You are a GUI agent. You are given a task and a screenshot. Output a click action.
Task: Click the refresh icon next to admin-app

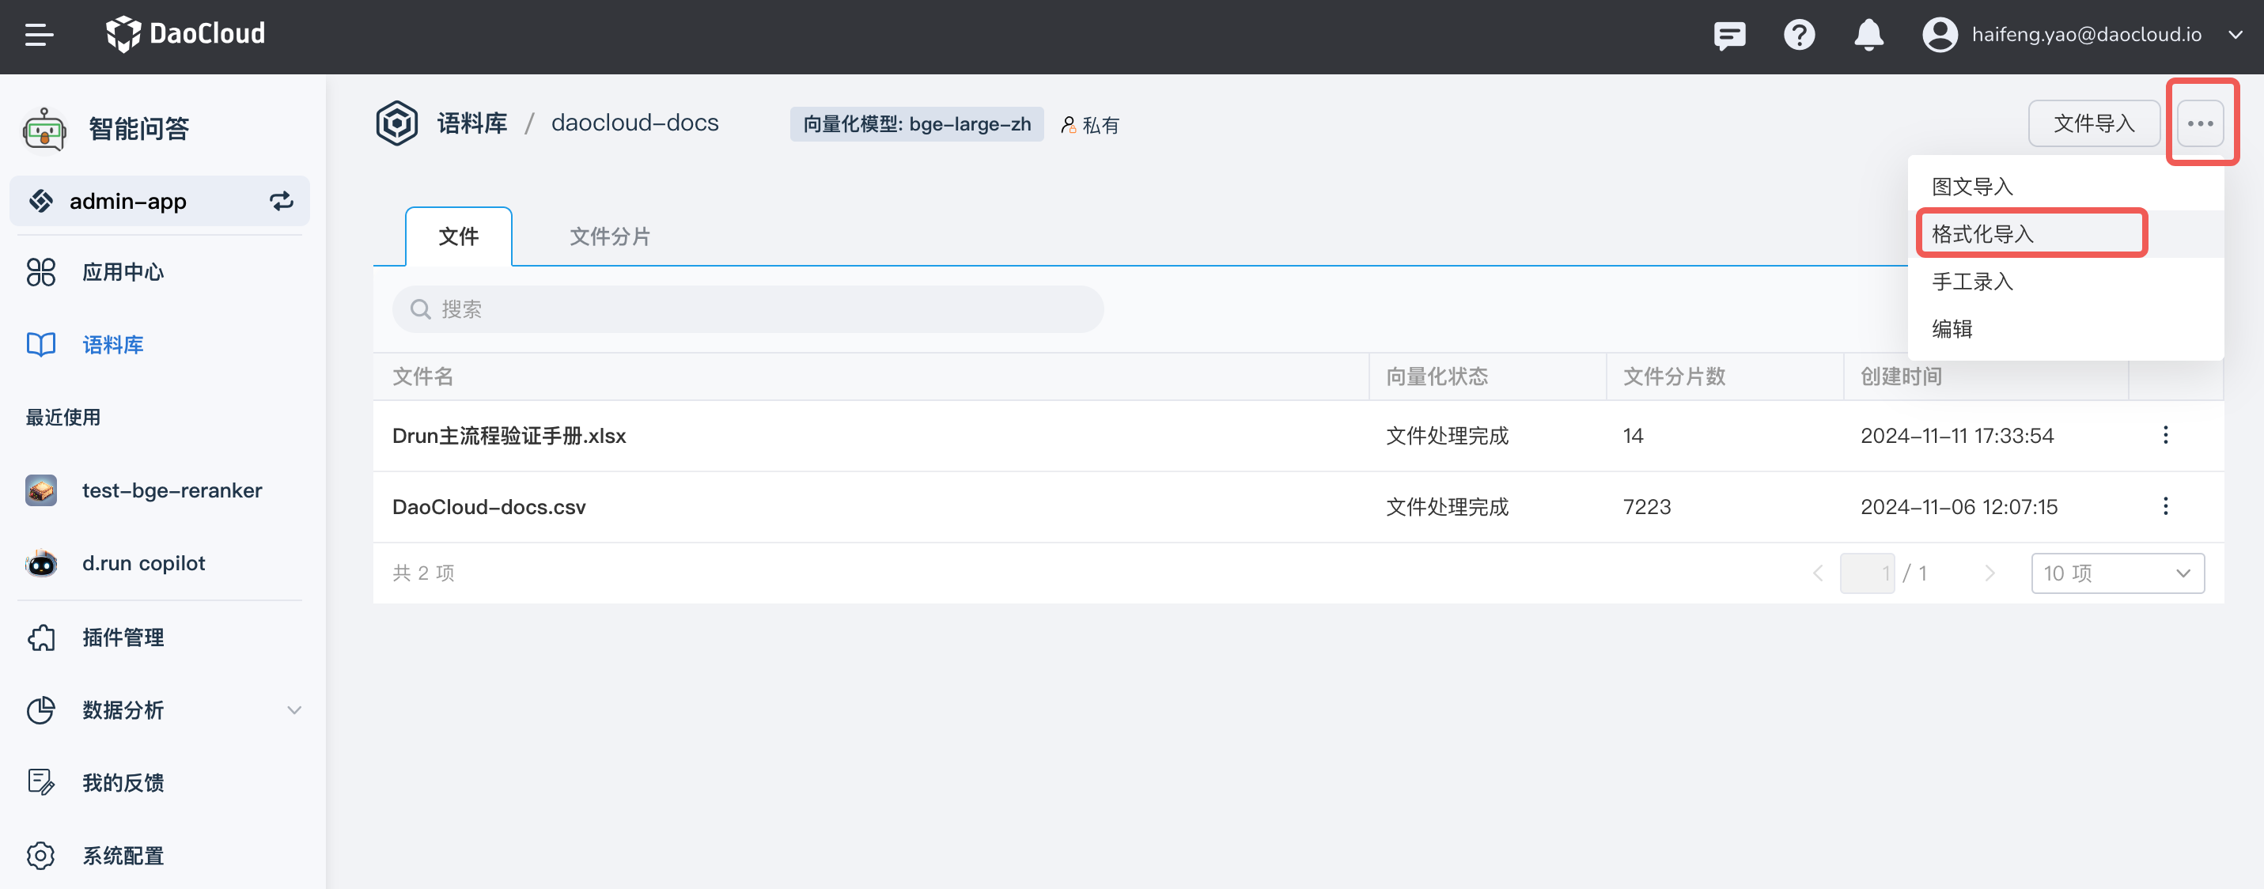282,200
